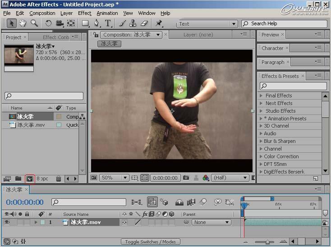Image resolution: width=331 pixels, height=247 pixels.
Task: Click the 8 bpc color depth button
Action: tap(42, 178)
